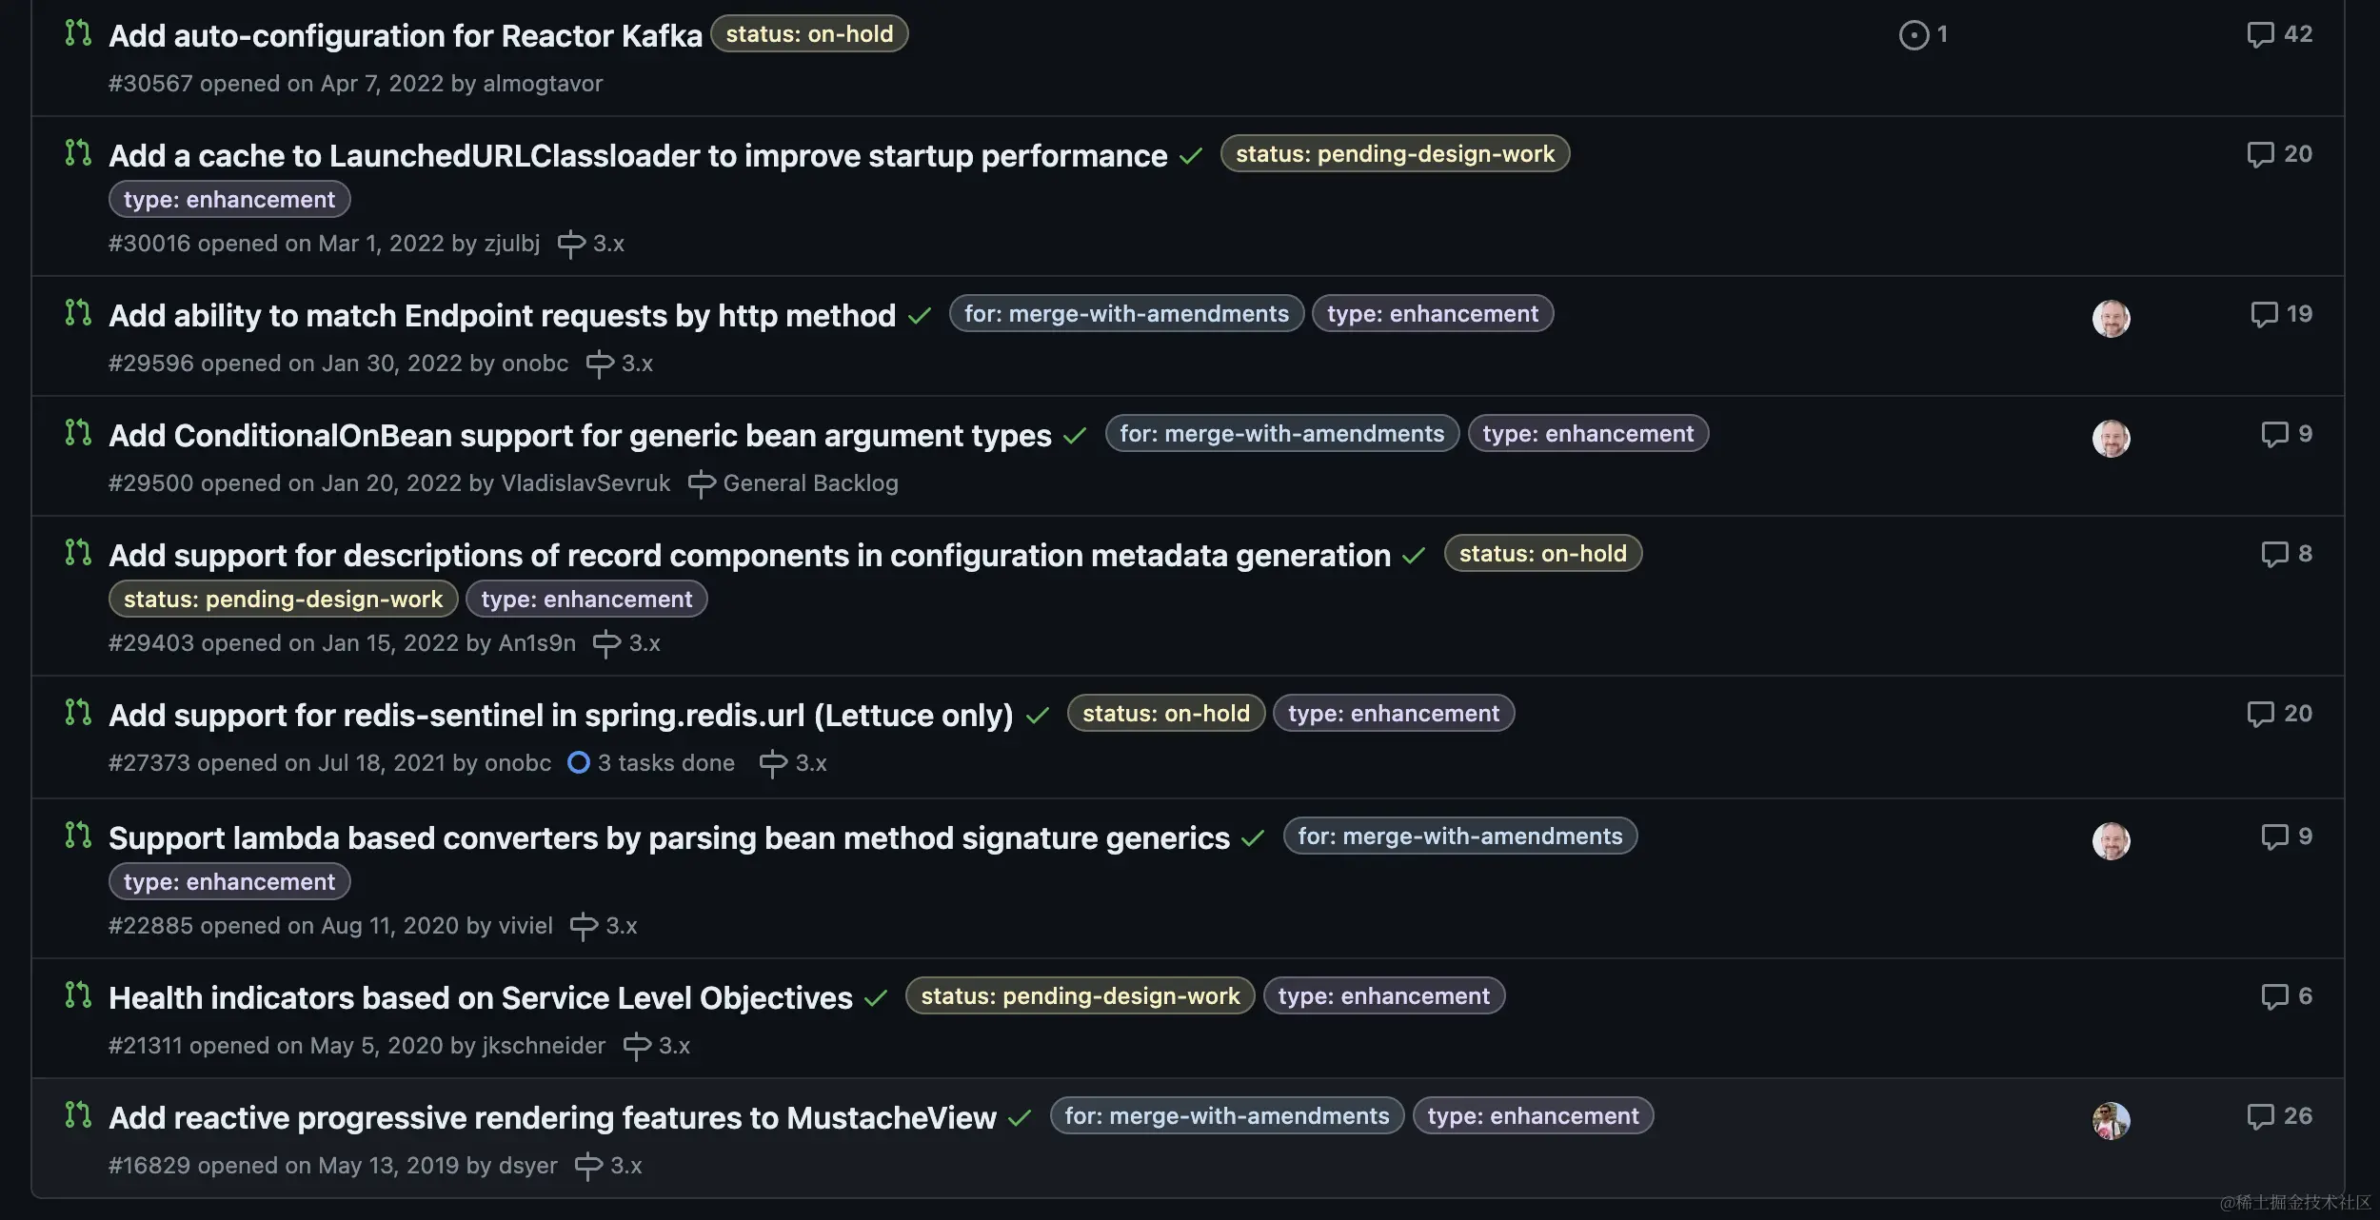2380x1220 pixels.
Task: Open 'Add auto-configuration for Reactor Kafka' pull request
Action: tap(406, 35)
